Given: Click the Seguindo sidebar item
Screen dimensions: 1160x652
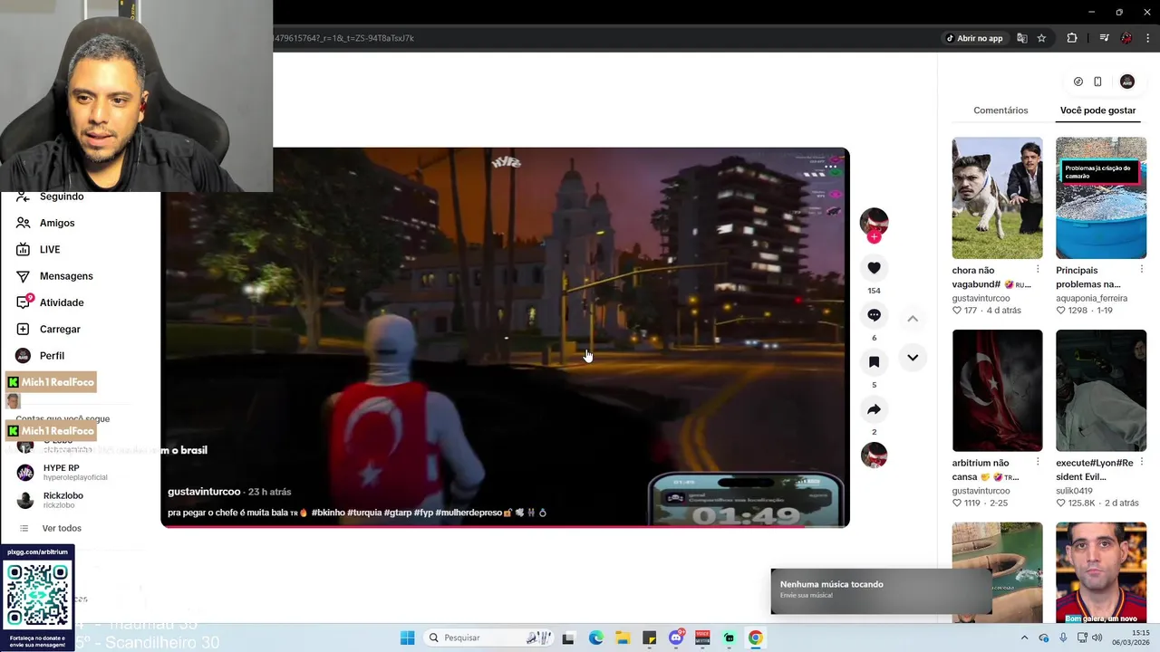Looking at the screenshot, I should click(x=62, y=197).
